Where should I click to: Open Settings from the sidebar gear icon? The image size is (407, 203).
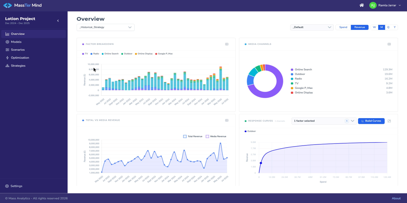[7, 186]
